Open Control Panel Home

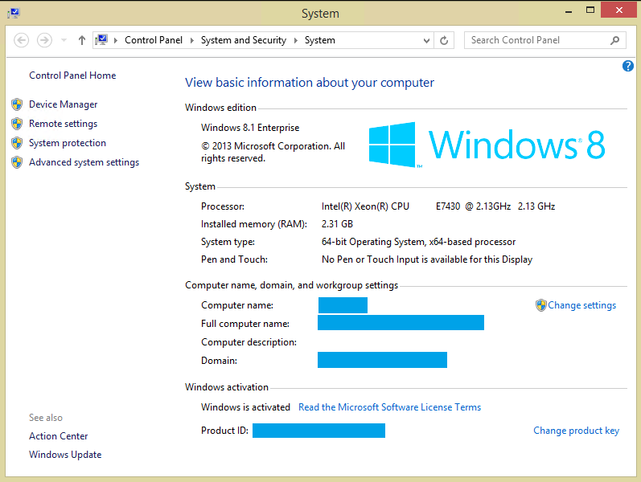72,76
